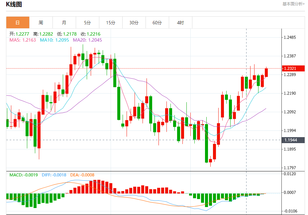Click the DEA: -0.0008 label

point(82,175)
